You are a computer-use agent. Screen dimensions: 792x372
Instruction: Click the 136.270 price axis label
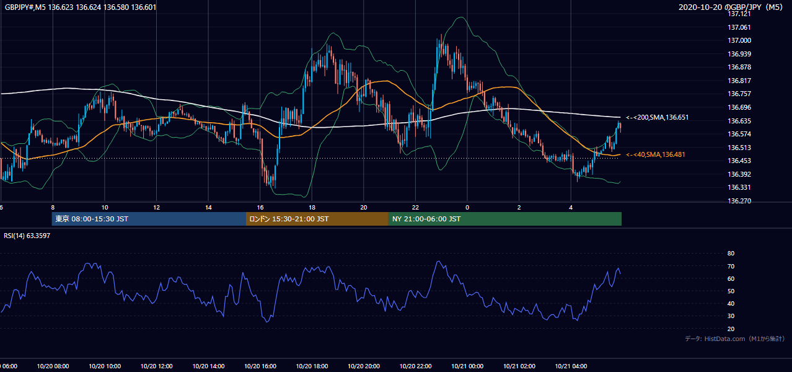tap(739, 201)
